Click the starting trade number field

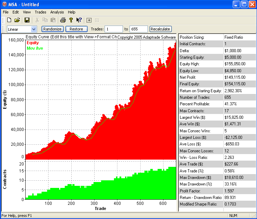click(114, 29)
